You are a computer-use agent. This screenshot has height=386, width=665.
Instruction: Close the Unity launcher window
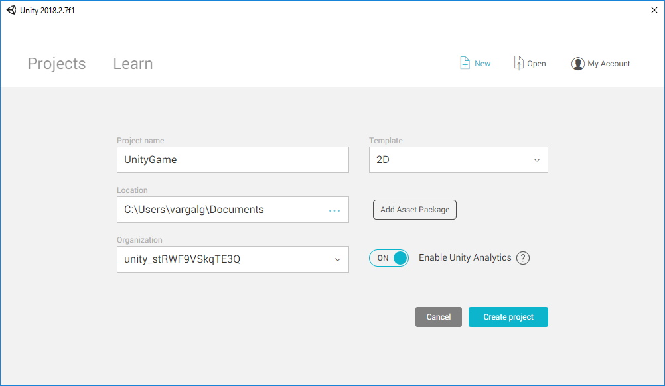click(x=654, y=10)
